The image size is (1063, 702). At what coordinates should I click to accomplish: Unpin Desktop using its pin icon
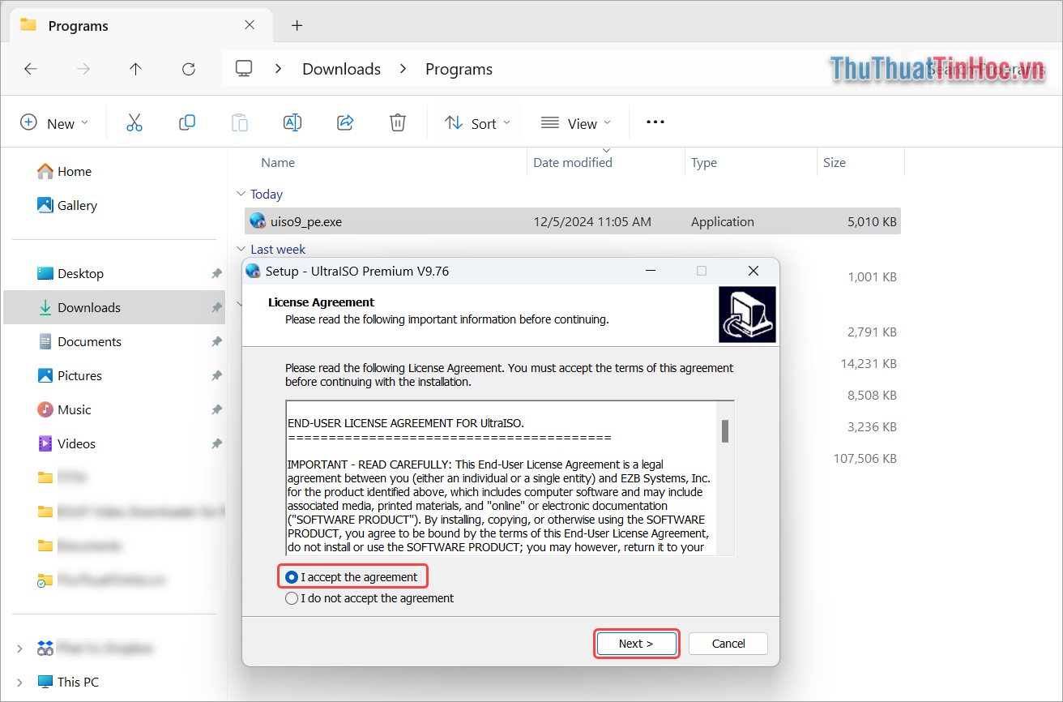(x=216, y=274)
